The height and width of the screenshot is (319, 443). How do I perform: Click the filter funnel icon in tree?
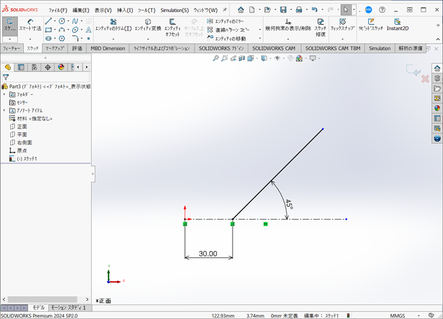click(6, 77)
